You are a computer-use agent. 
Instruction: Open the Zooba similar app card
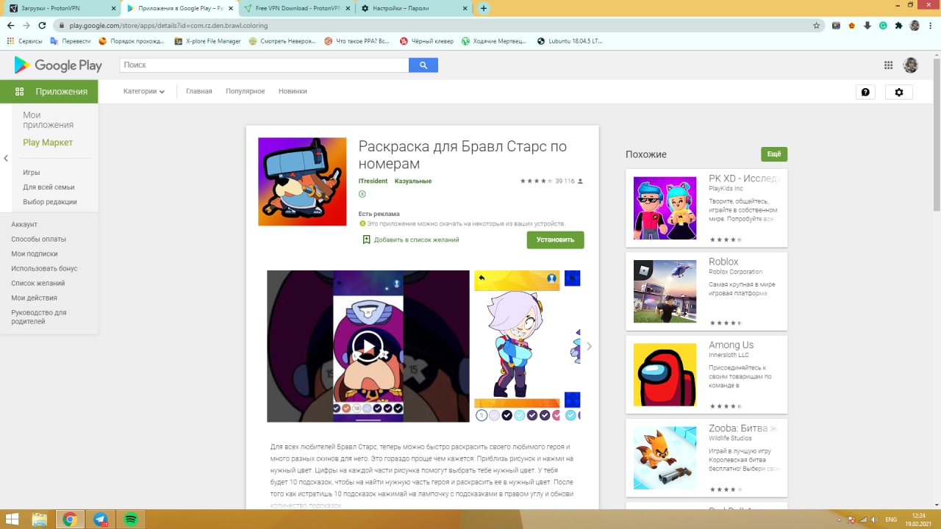click(706, 458)
